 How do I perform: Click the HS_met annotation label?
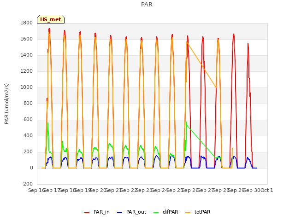(51, 19)
